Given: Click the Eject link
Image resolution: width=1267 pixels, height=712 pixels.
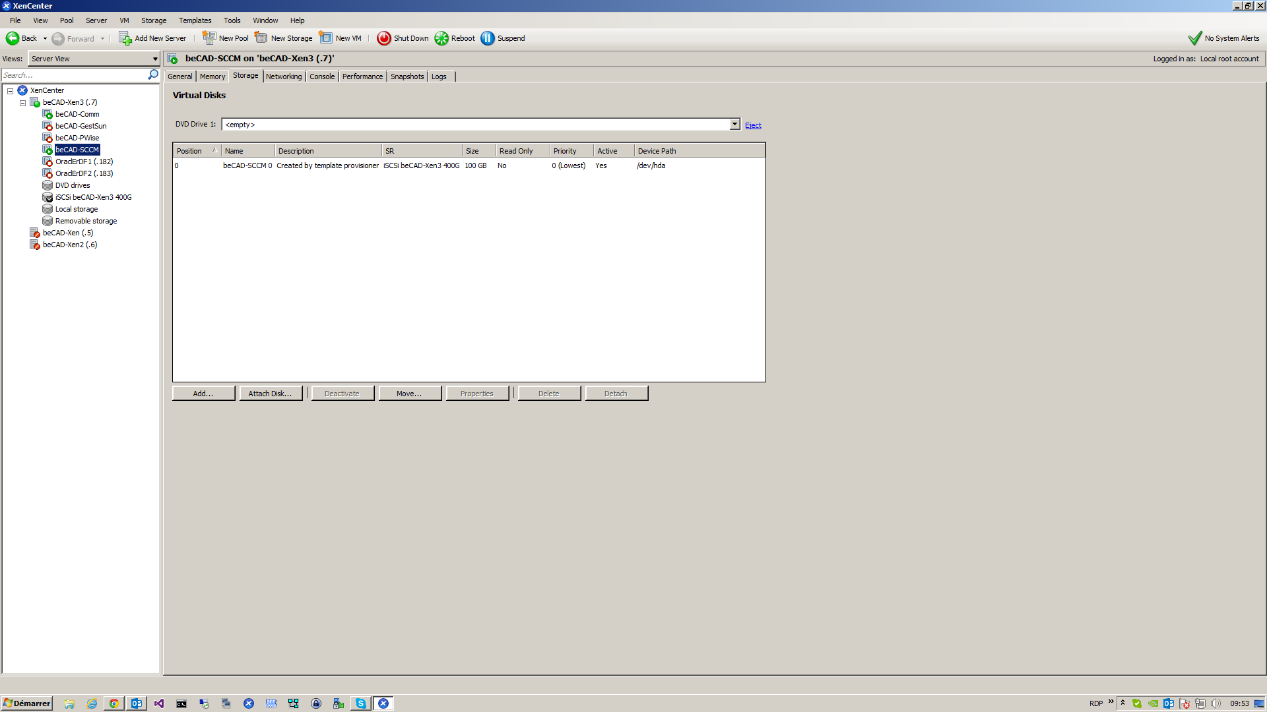Looking at the screenshot, I should coord(753,125).
